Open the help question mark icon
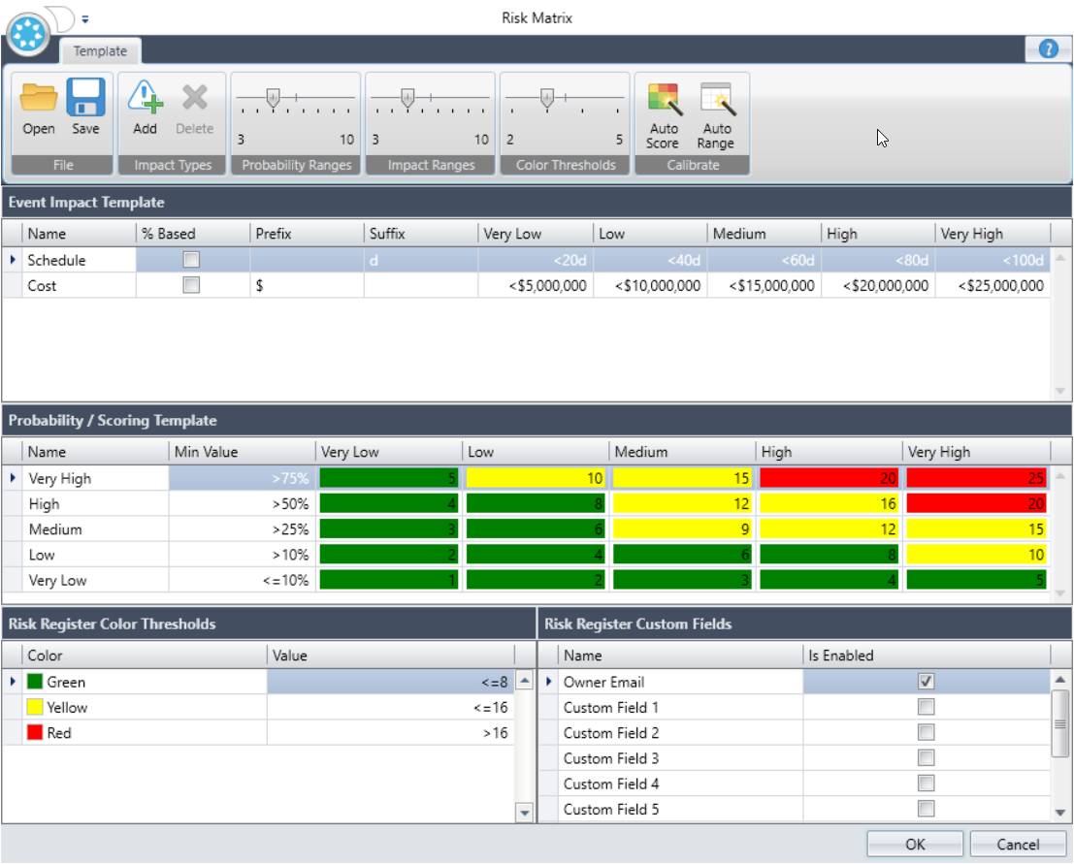The height and width of the screenshot is (864, 1074). coord(1048,49)
